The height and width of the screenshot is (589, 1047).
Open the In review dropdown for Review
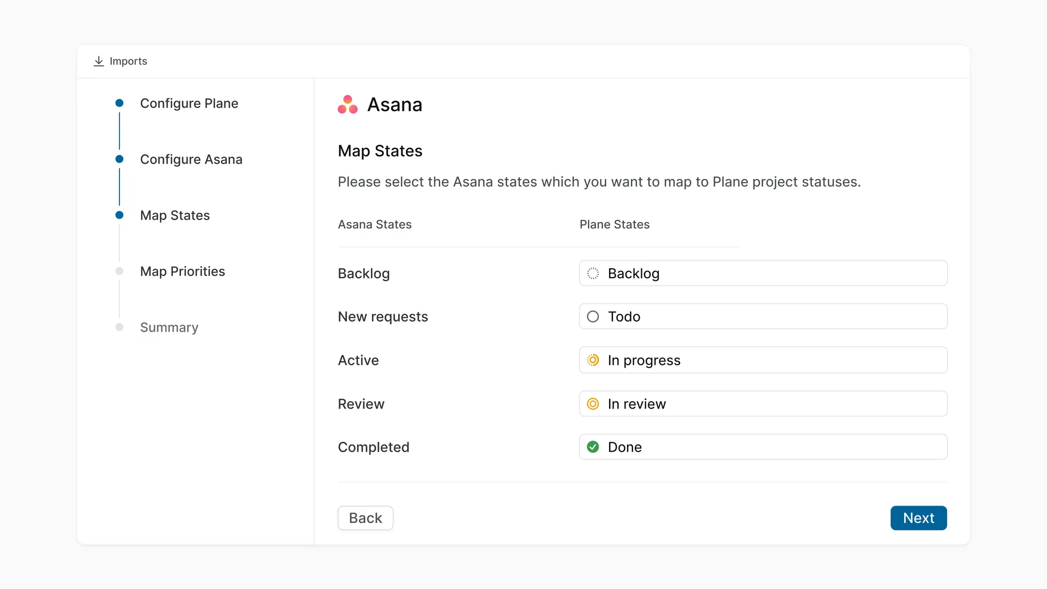click(763, 404)
